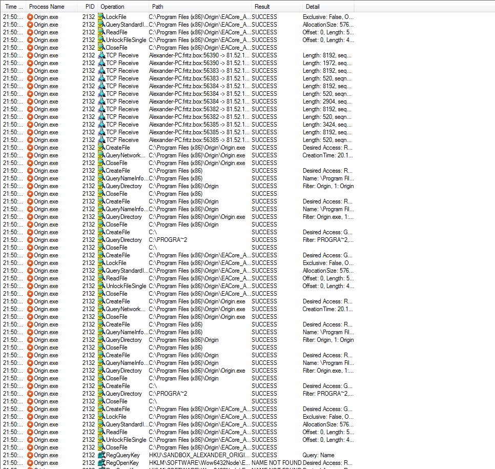Click network icon of TCP Receive port 56382 Length 8192 row
Screen dimensions: 495x469
point(101,109)
